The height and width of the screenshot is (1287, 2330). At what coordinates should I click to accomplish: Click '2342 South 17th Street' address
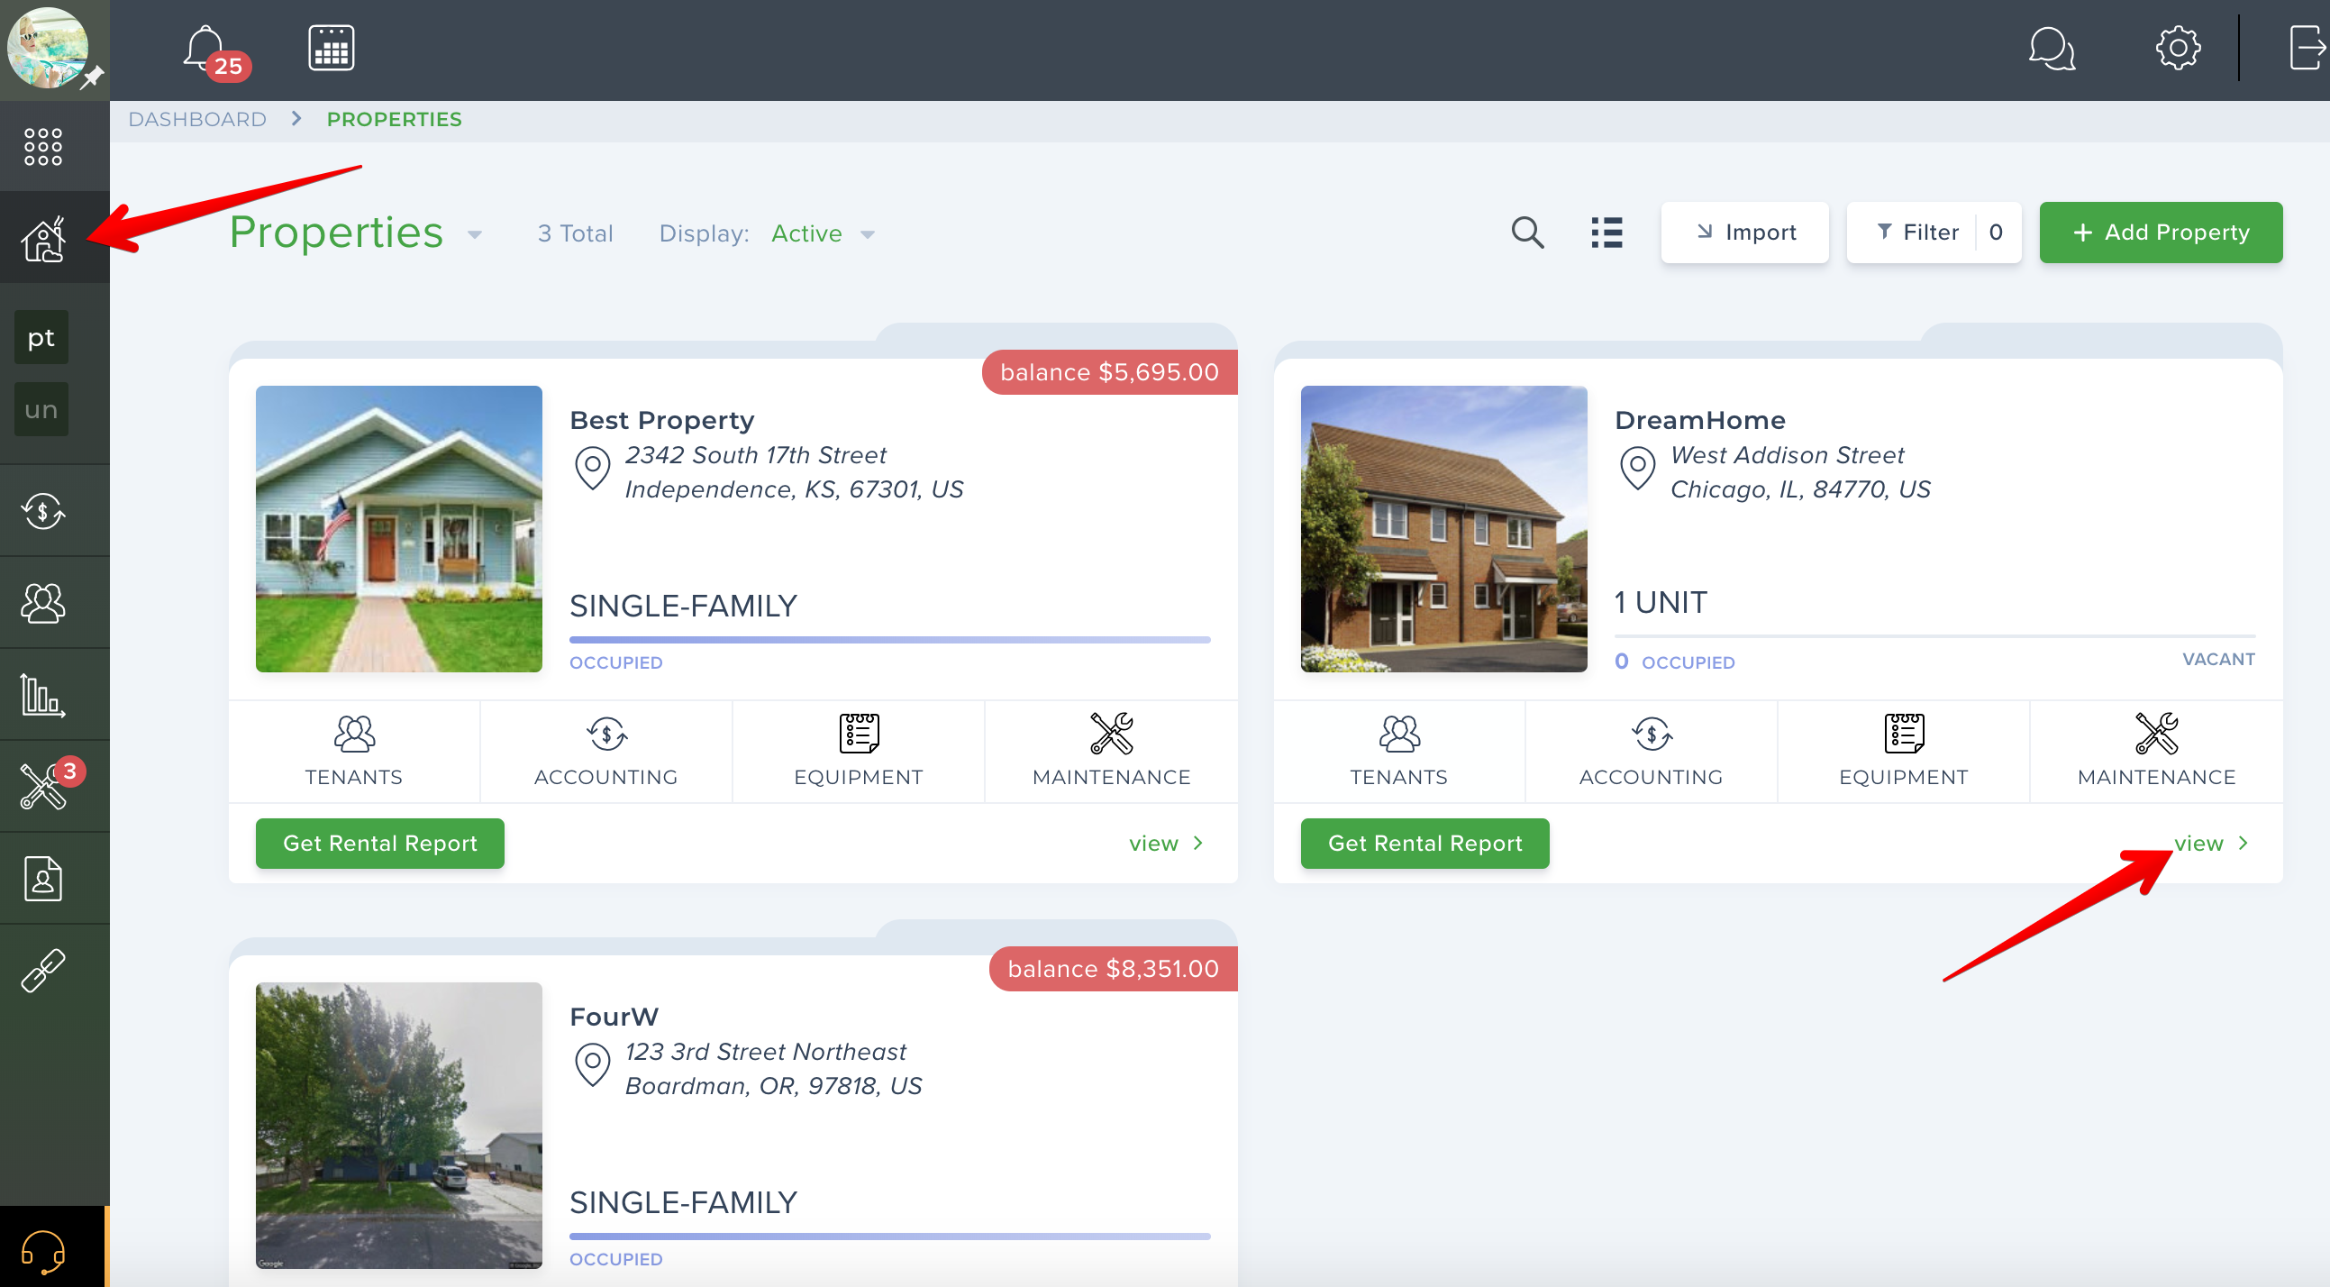click(755, 454)
